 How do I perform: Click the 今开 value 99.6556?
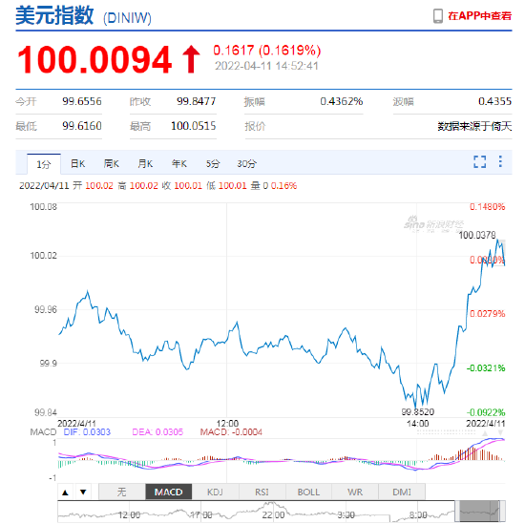[82, 101]
